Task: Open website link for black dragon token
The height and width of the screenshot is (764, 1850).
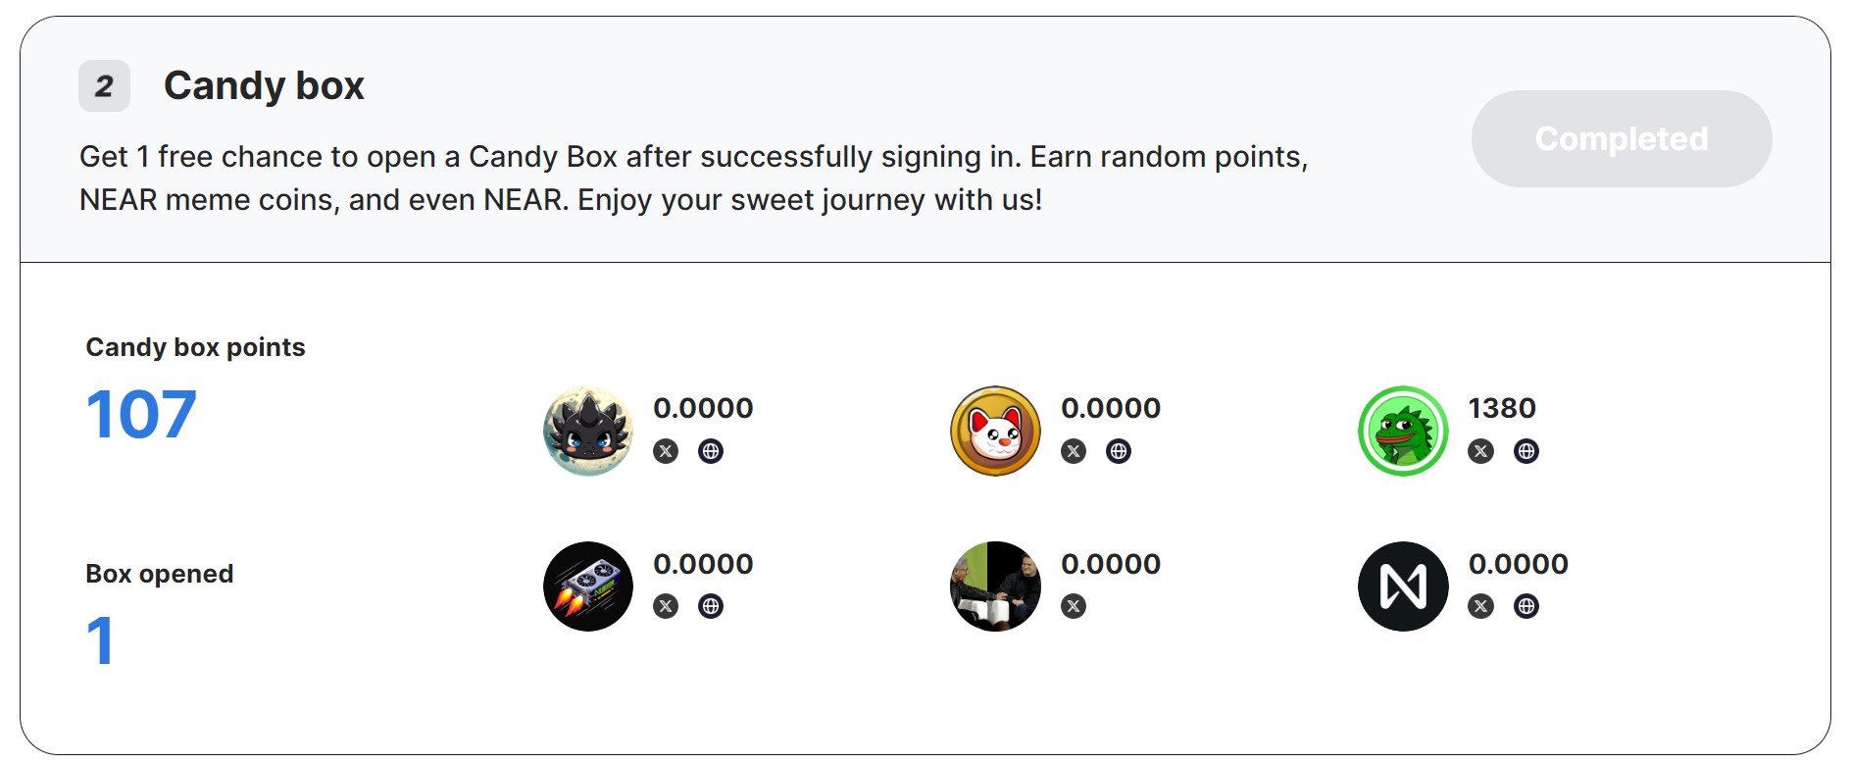Action: pos(711,451)
